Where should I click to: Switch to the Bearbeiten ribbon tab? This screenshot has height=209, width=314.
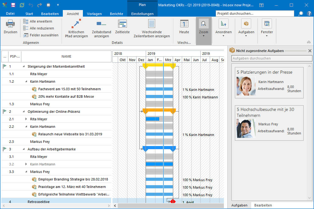tap(50, 14)
